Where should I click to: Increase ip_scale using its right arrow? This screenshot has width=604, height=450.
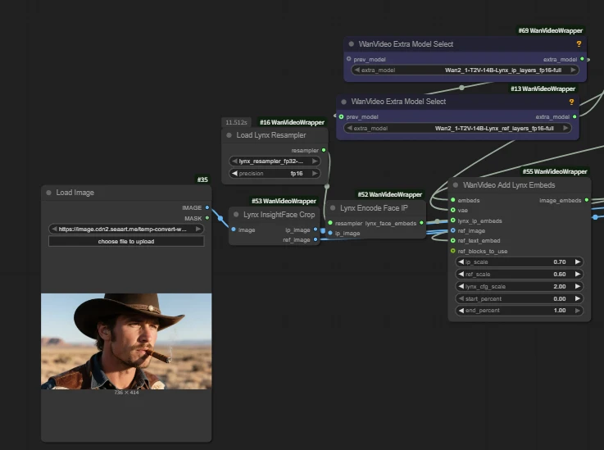(578, 261)
